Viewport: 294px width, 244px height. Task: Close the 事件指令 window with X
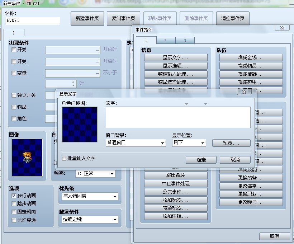pos(282,28)
